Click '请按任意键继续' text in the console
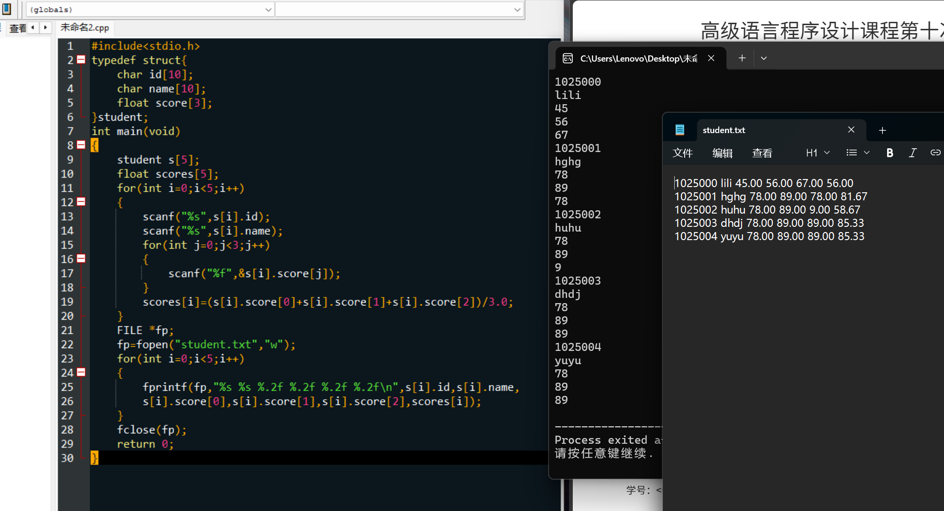This screenshot has height=511, width=944. point(601,453)
